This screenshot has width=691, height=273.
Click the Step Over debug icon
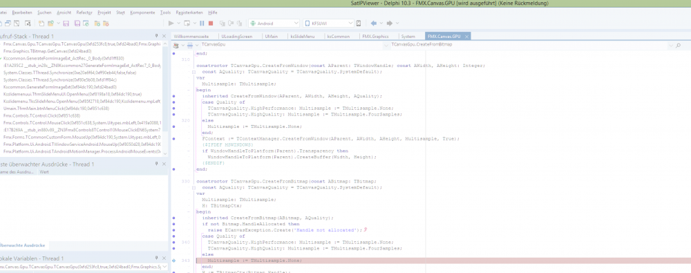point(231,23)
